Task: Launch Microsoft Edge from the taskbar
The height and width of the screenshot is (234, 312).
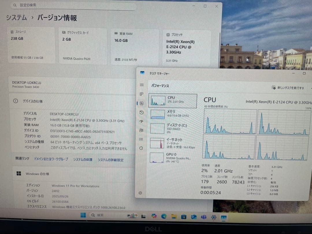Action: coord(164,216)
